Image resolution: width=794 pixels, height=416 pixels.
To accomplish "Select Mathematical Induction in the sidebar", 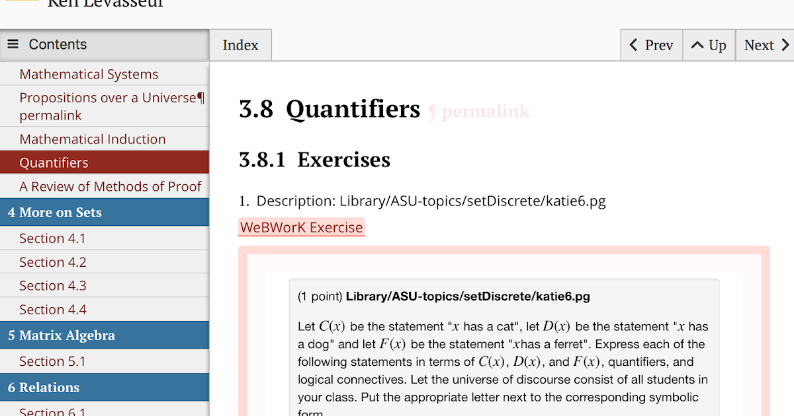I will [92, 139].
